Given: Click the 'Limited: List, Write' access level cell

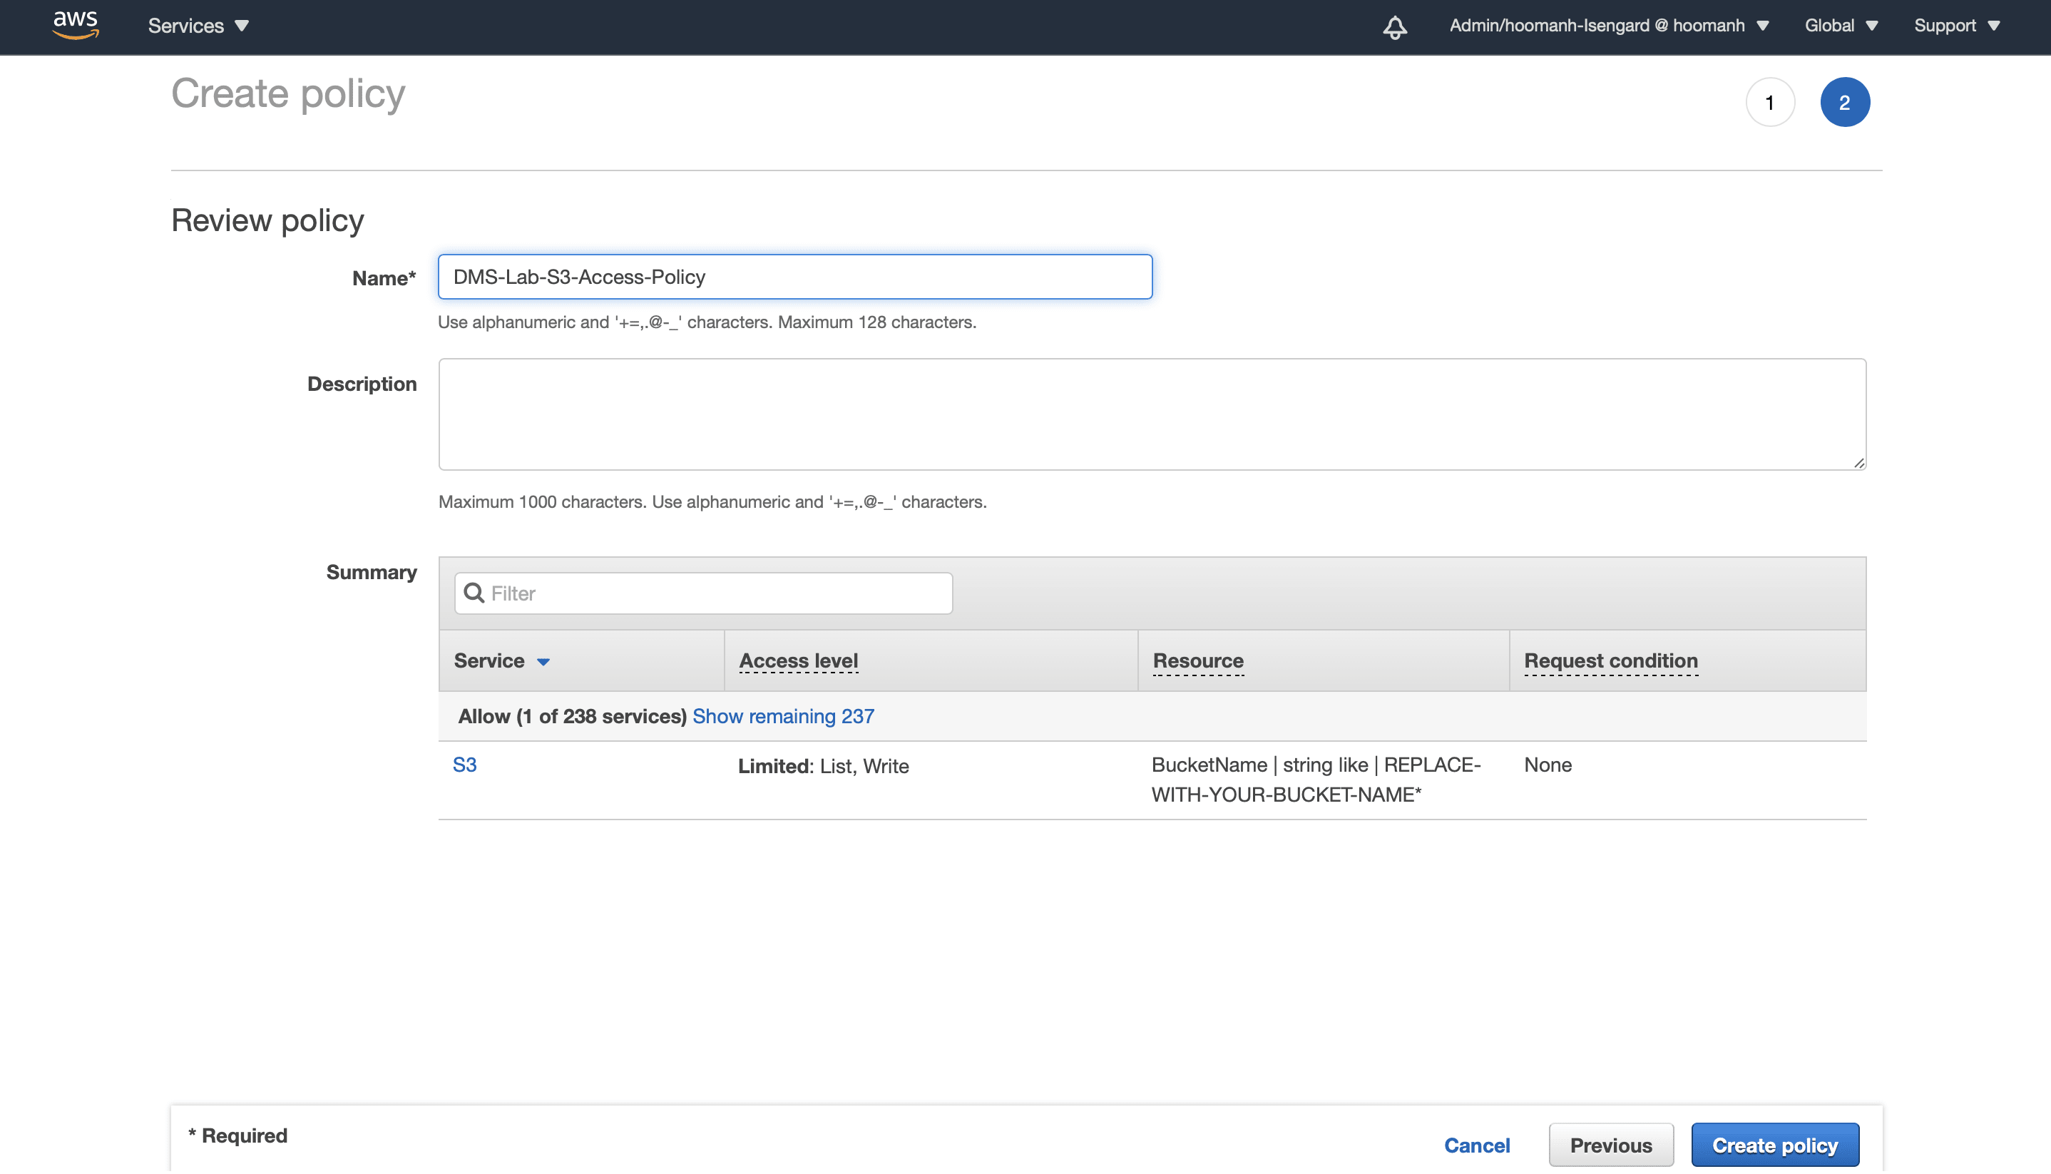Looking at the screenshot, I should pos(823,766).
